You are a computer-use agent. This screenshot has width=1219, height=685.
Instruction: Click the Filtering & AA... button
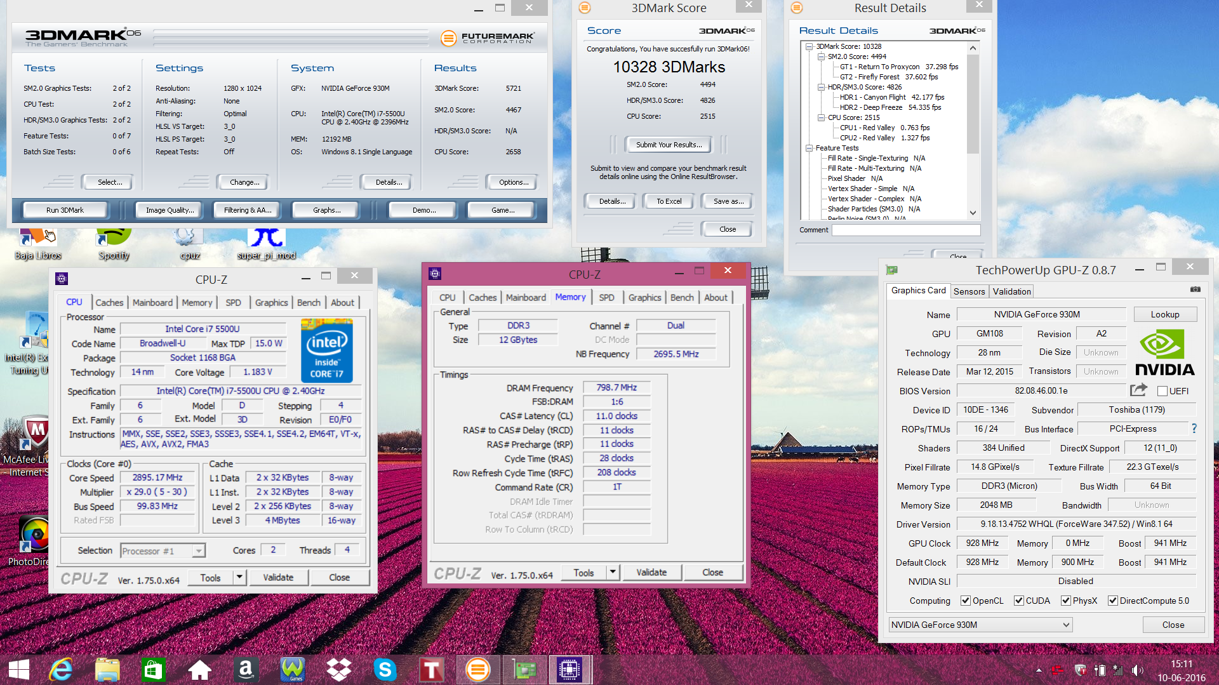247,210
